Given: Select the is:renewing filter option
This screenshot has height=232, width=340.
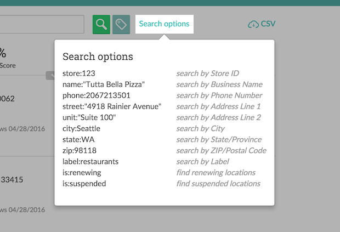Looking at the screenshot, I should coord(82,172).
